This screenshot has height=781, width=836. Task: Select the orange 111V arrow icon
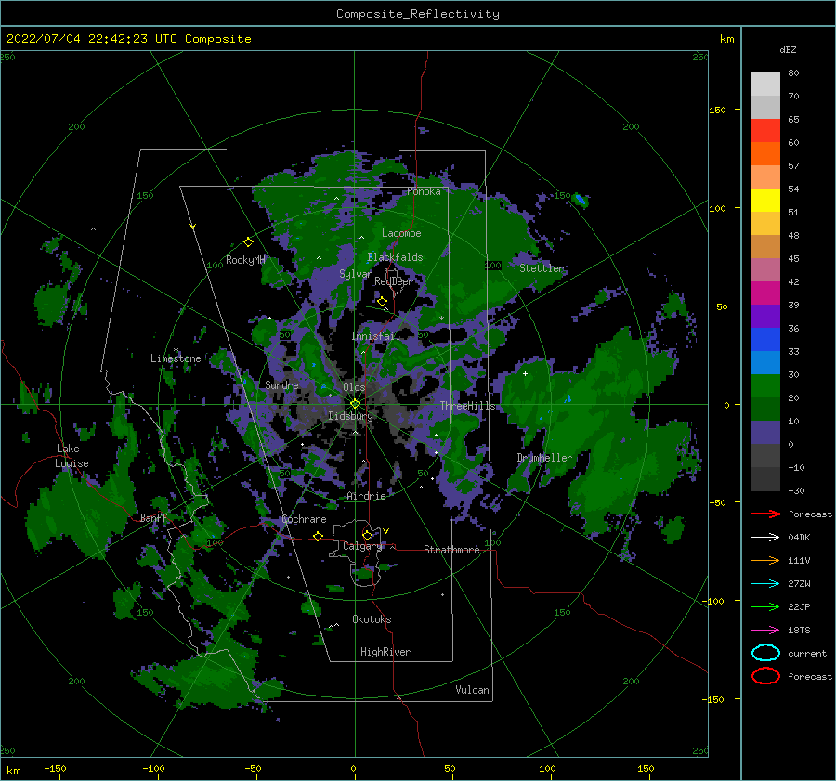[x=765, y=560]
